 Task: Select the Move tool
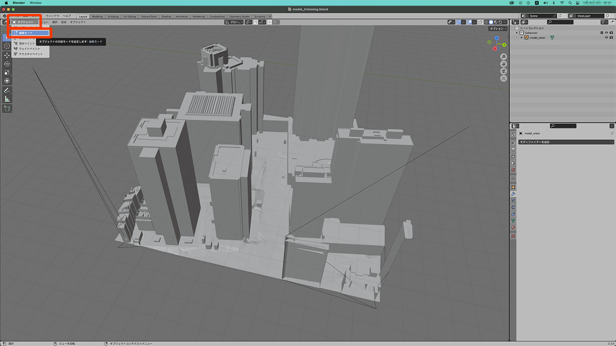point(7,55)
